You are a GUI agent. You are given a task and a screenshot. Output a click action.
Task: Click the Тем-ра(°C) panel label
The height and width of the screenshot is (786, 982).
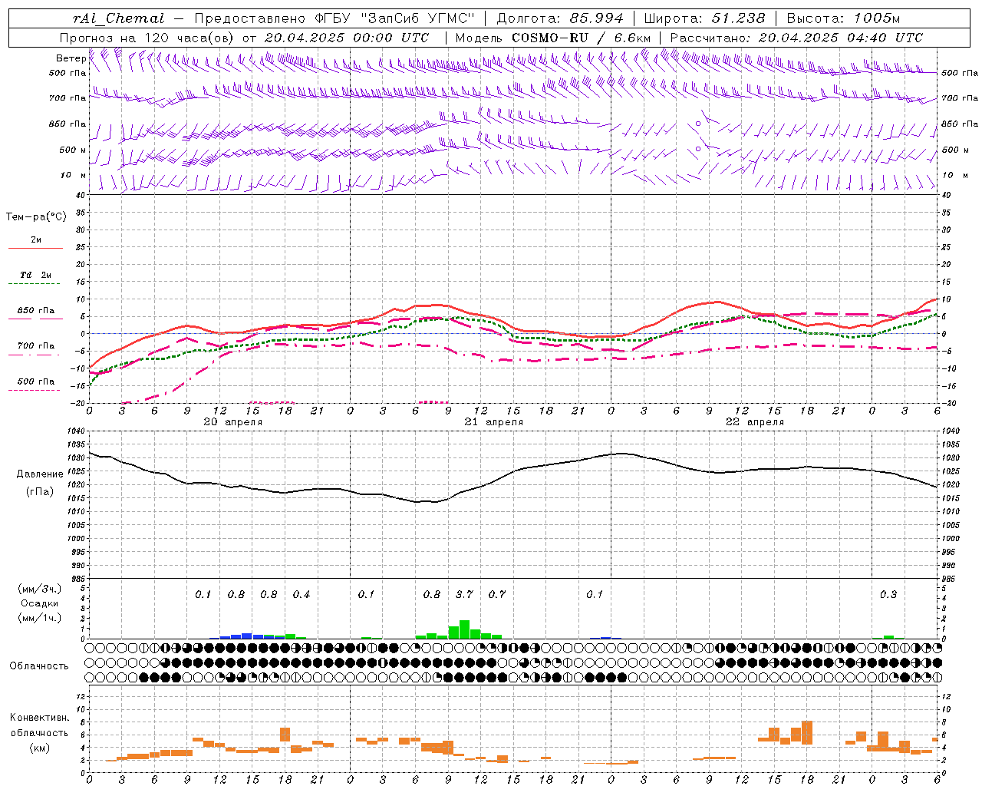point(36,217)
